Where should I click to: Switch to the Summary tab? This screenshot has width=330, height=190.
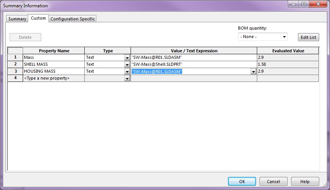pyautogui.click(x=17, y=19)
